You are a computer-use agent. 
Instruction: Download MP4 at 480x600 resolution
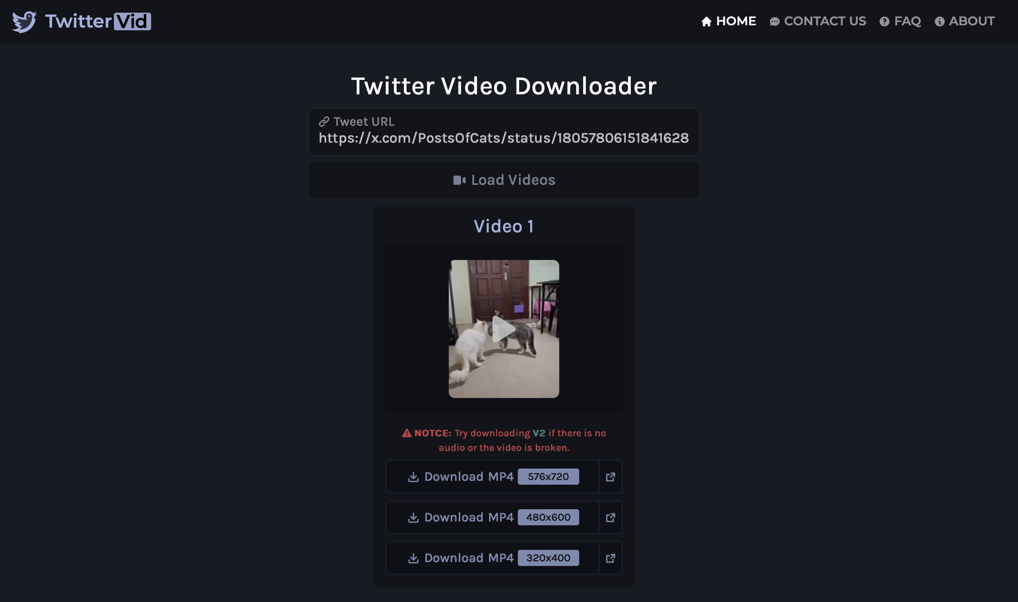tap(492, 517)
